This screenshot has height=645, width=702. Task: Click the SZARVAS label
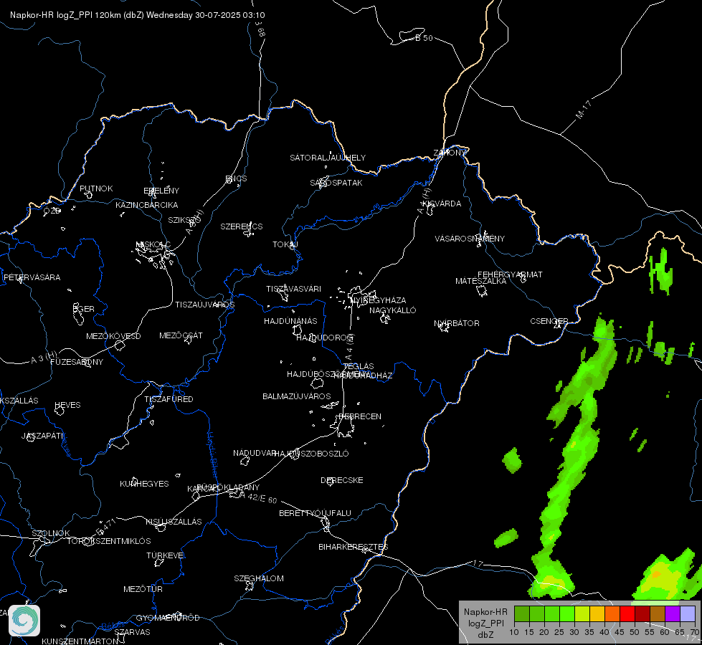(132, 632)
